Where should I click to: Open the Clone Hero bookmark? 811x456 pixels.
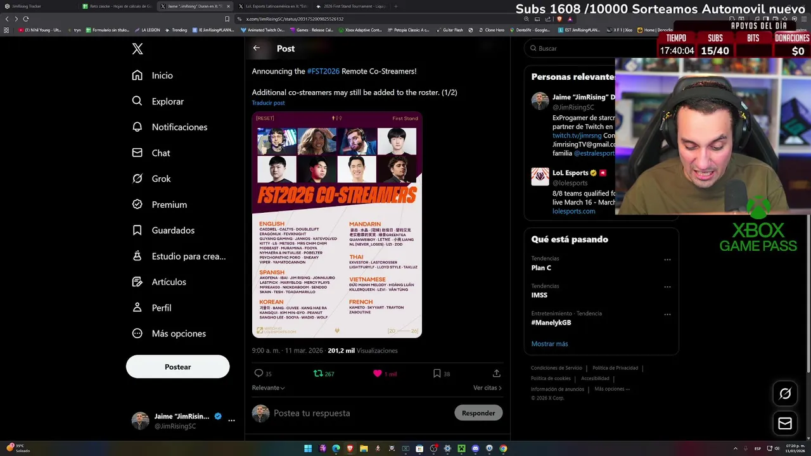pos(491,30)
